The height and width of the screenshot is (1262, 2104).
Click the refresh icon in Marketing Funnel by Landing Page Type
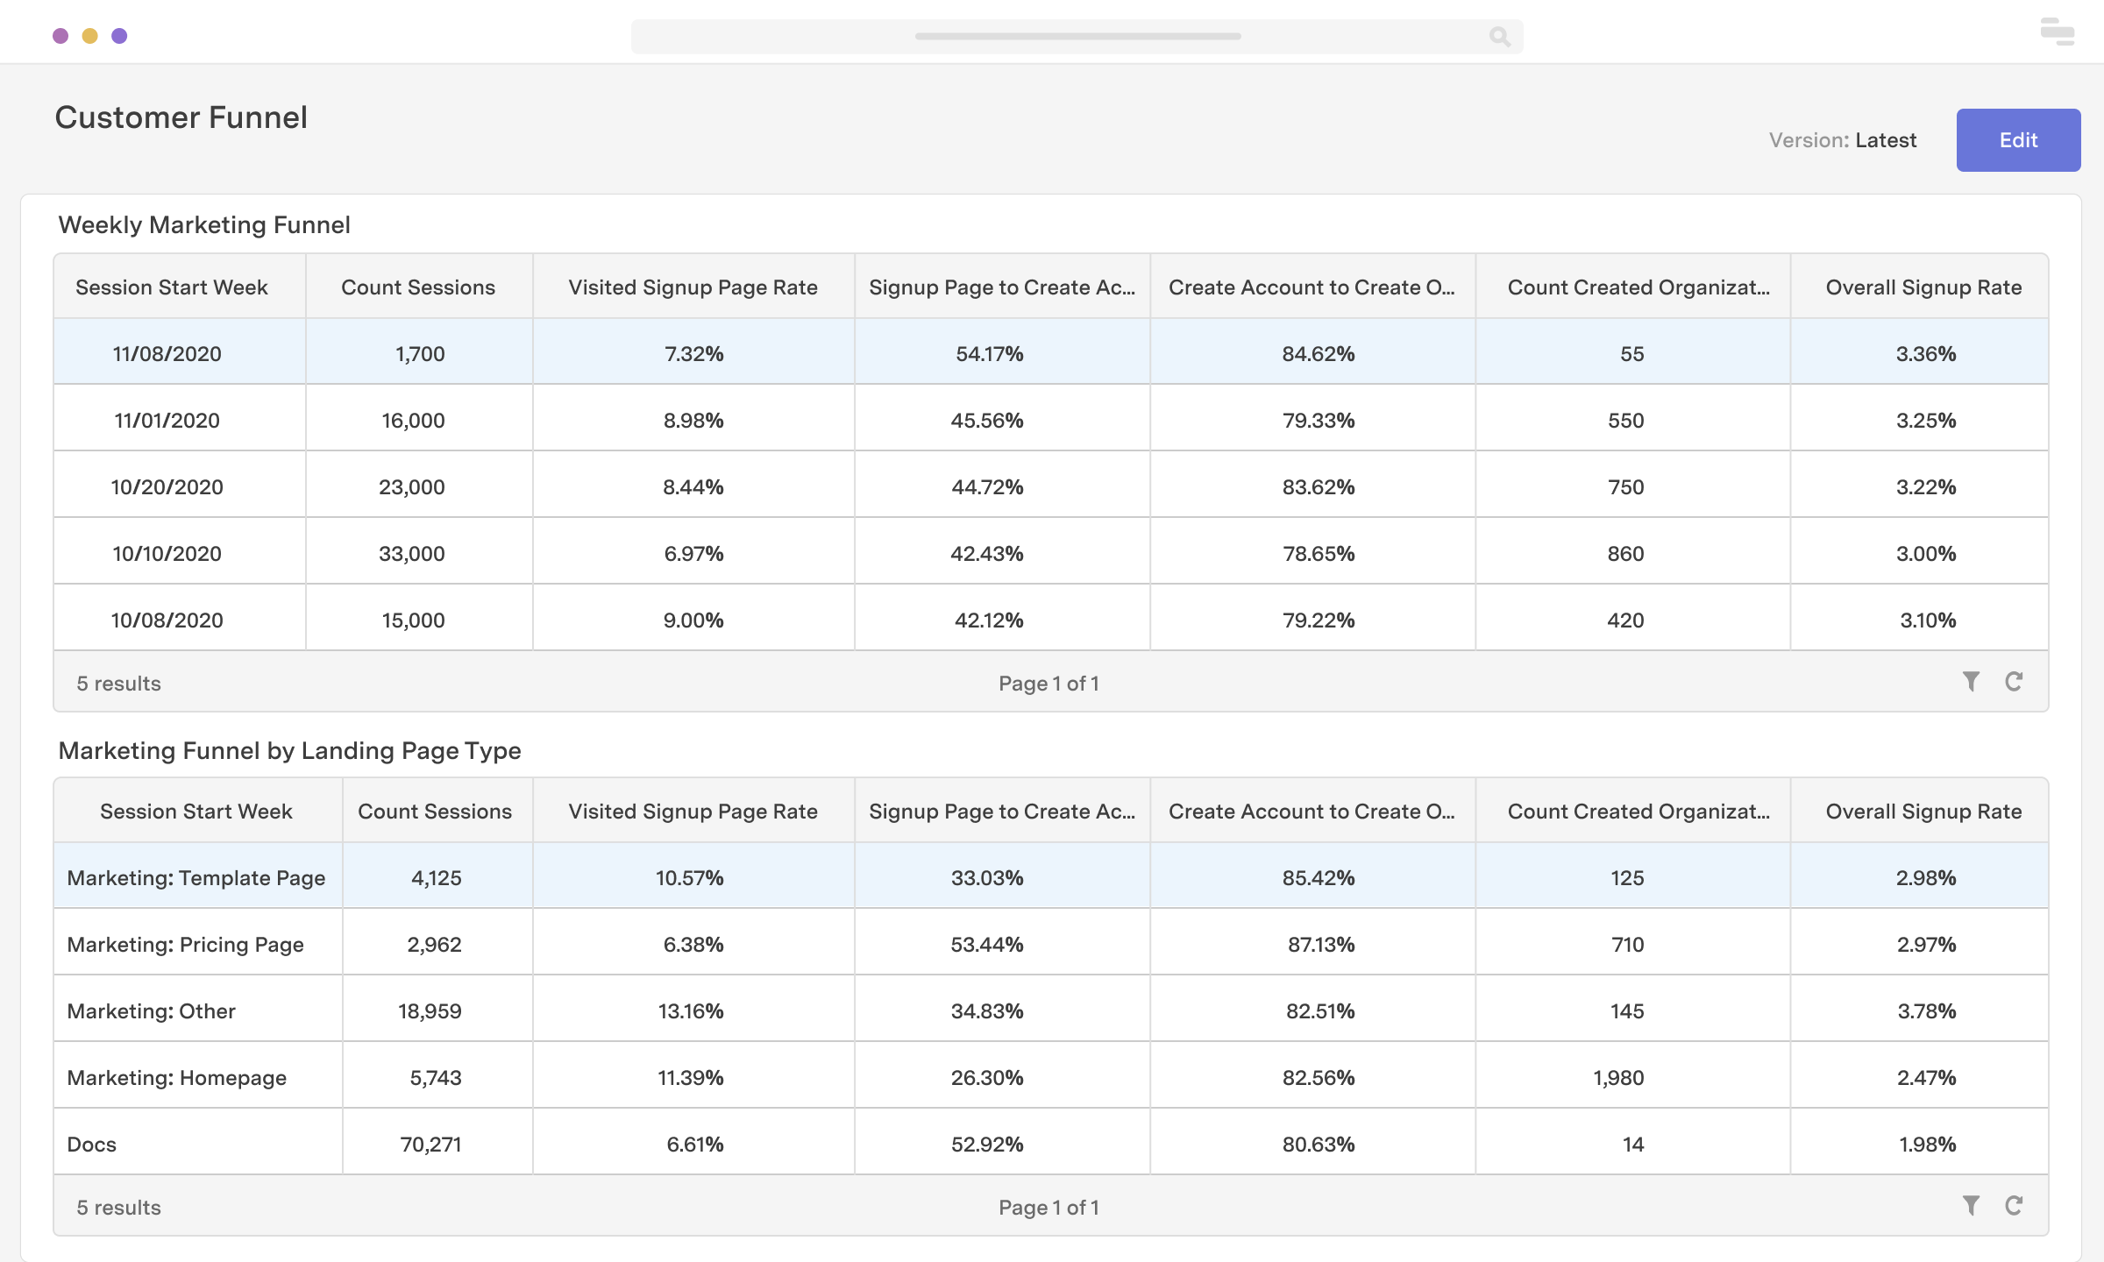click(2014, 1203)
